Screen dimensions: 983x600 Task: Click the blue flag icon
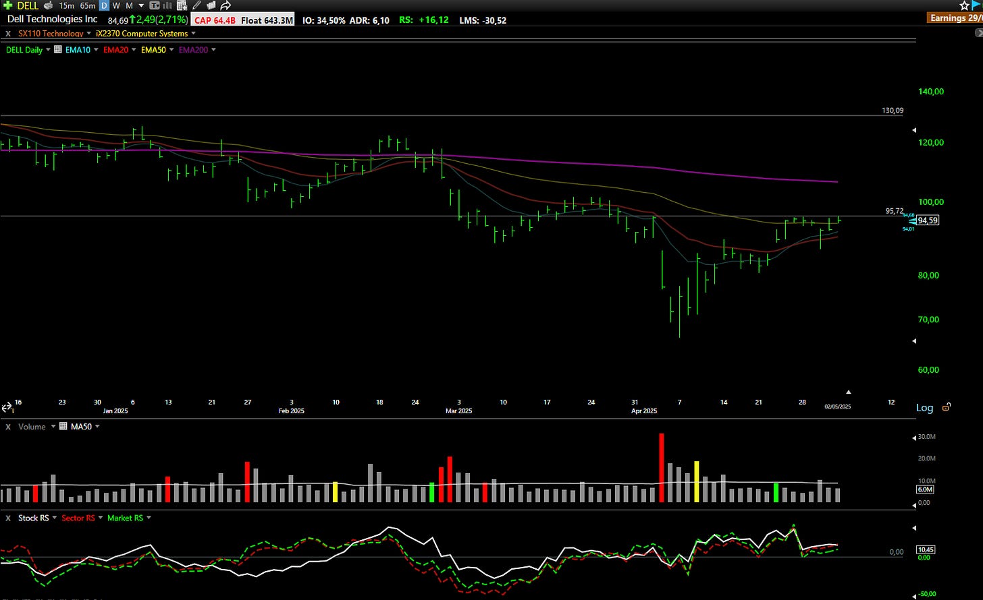976,5
